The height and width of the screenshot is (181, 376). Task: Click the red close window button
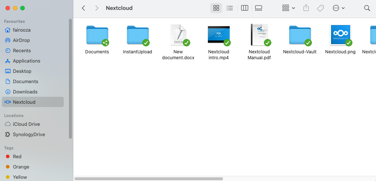coord(8,8)
